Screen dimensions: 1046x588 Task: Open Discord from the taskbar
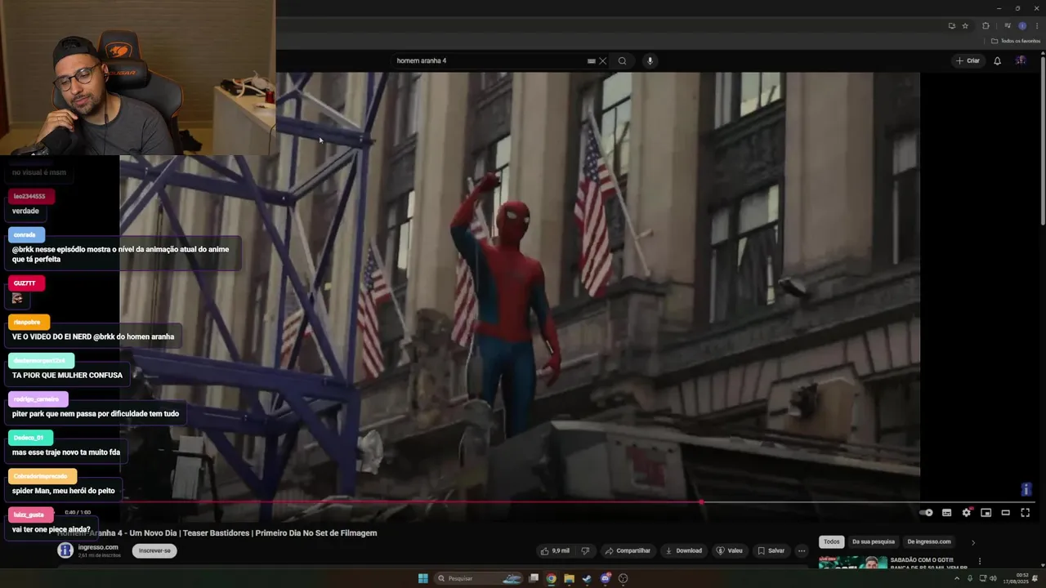[x=606, y=578]
